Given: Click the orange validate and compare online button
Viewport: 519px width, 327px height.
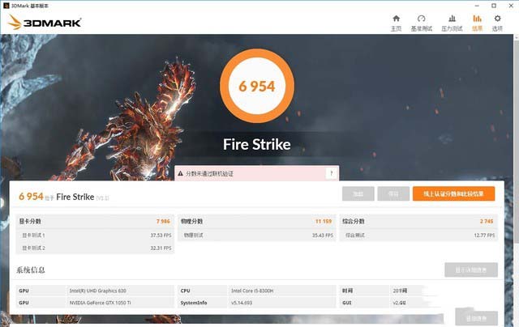Looking at the screenshot, I should coord(453,193).
